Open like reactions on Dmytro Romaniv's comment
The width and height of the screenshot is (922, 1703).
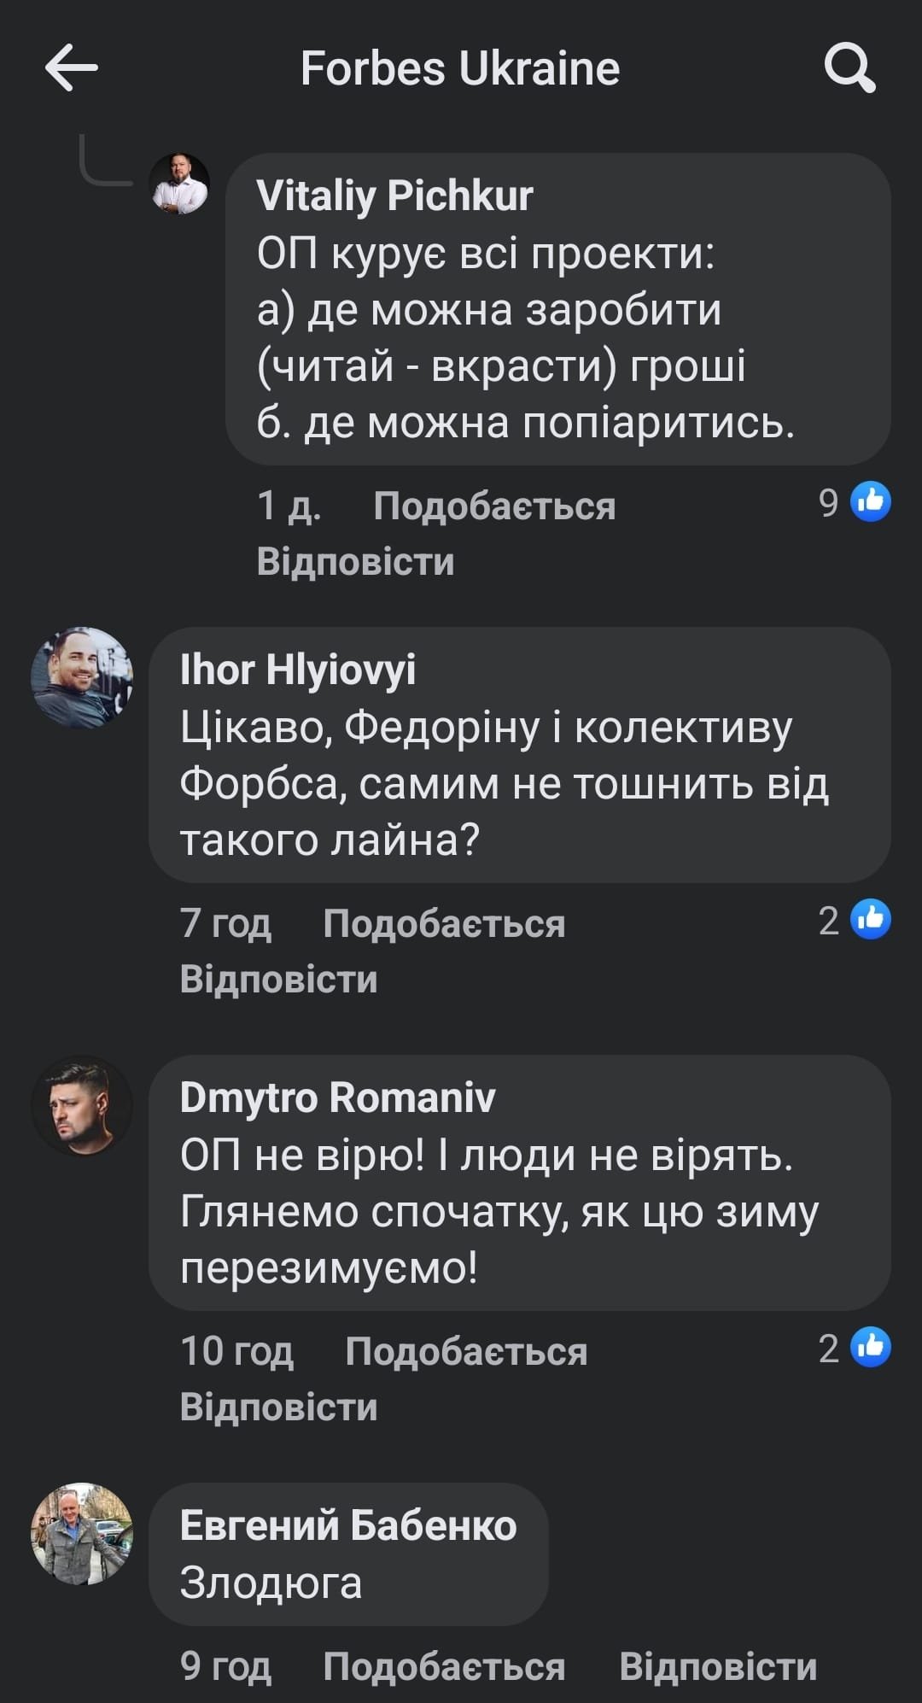(855, 1348)
